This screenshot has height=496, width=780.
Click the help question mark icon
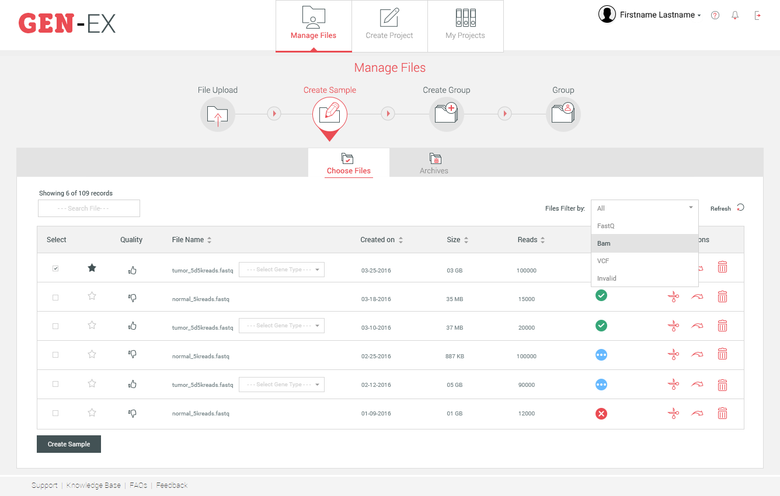pyautogui.click(x=715, y=15)
